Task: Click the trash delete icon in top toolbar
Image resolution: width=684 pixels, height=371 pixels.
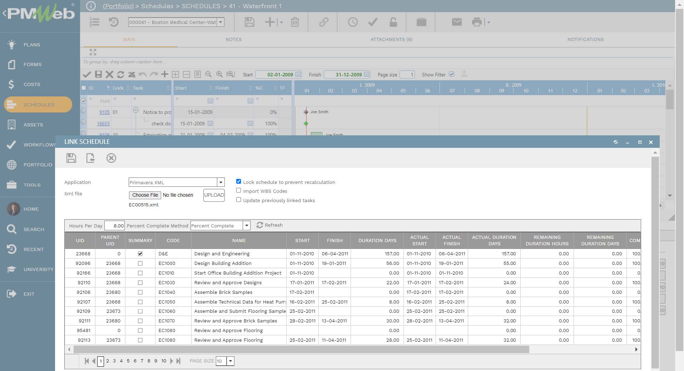Action: click(295, 22)
